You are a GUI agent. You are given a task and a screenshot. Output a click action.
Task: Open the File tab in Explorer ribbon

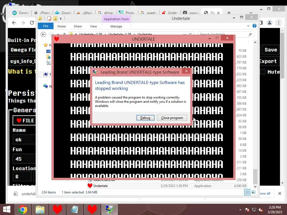tap(46, 26)
